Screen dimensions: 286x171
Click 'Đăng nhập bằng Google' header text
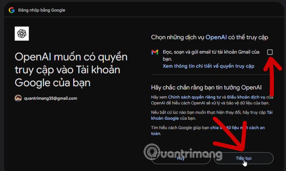(41, 10)
